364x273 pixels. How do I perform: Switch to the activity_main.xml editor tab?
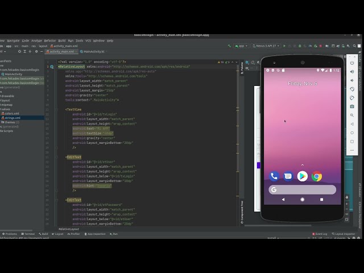click(x=61, y=52)
